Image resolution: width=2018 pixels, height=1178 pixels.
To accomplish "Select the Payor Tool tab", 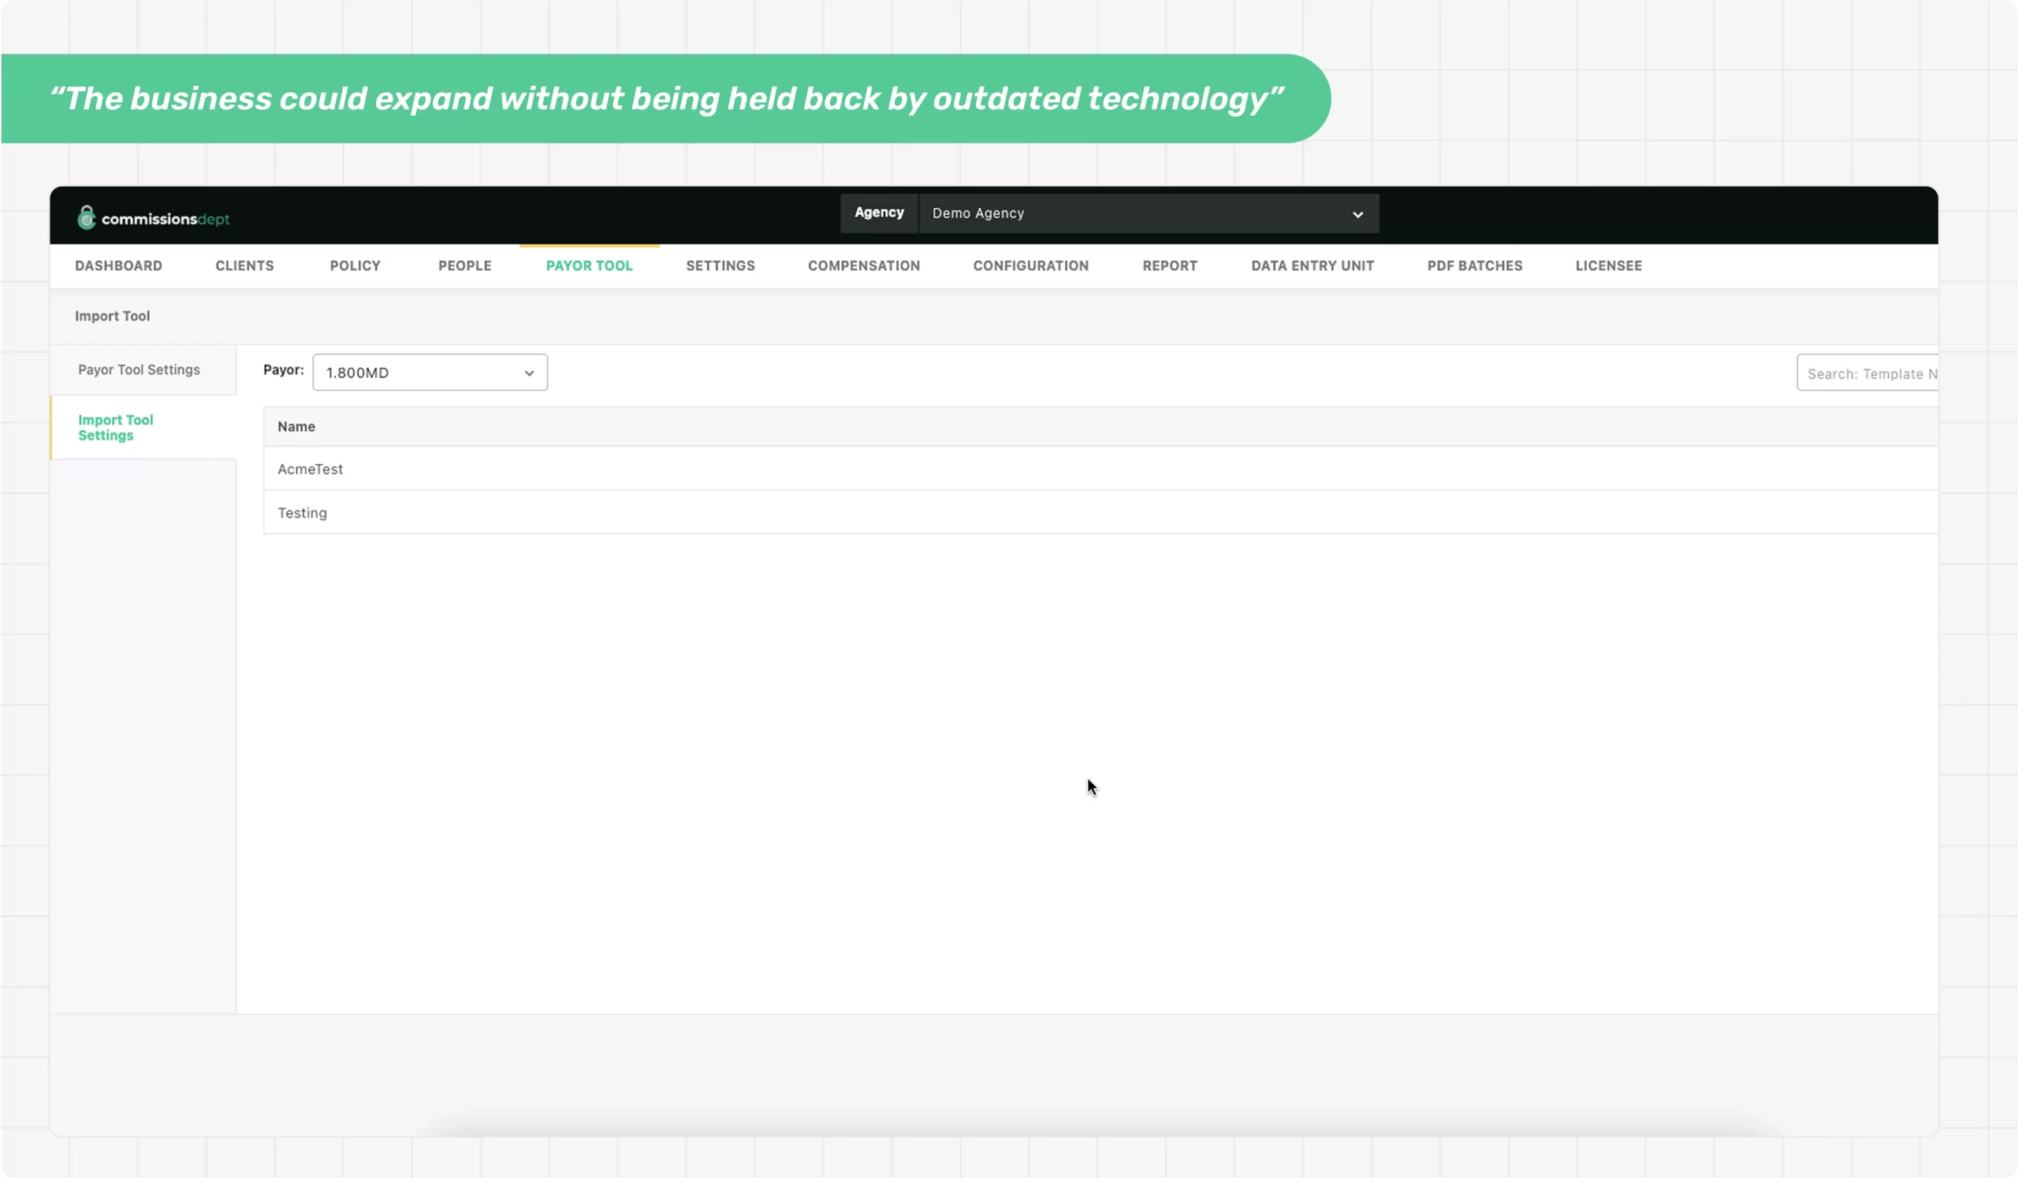I will tap(589, 266).
